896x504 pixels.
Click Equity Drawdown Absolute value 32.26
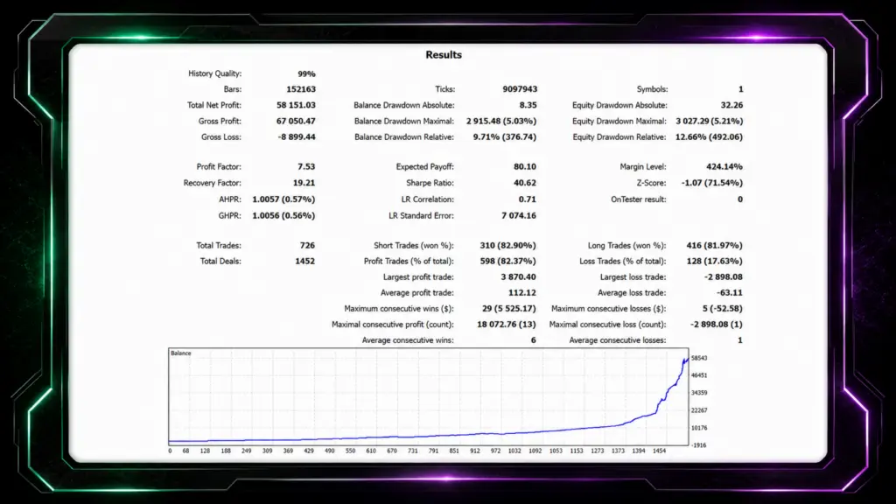click(x=731, y=105)
